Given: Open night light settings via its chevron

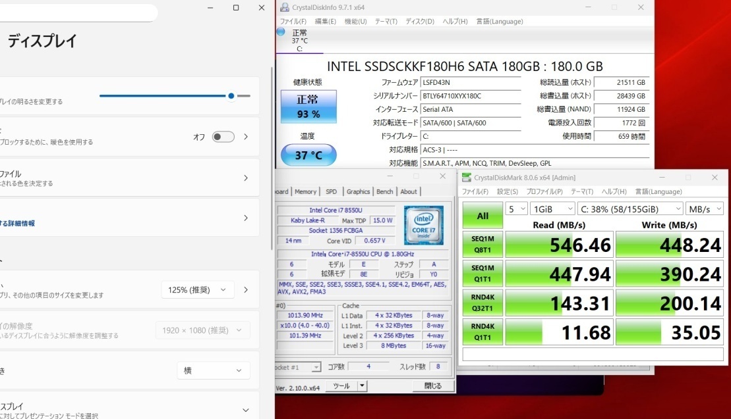Looking at the screenshot, I should point(246,137).
